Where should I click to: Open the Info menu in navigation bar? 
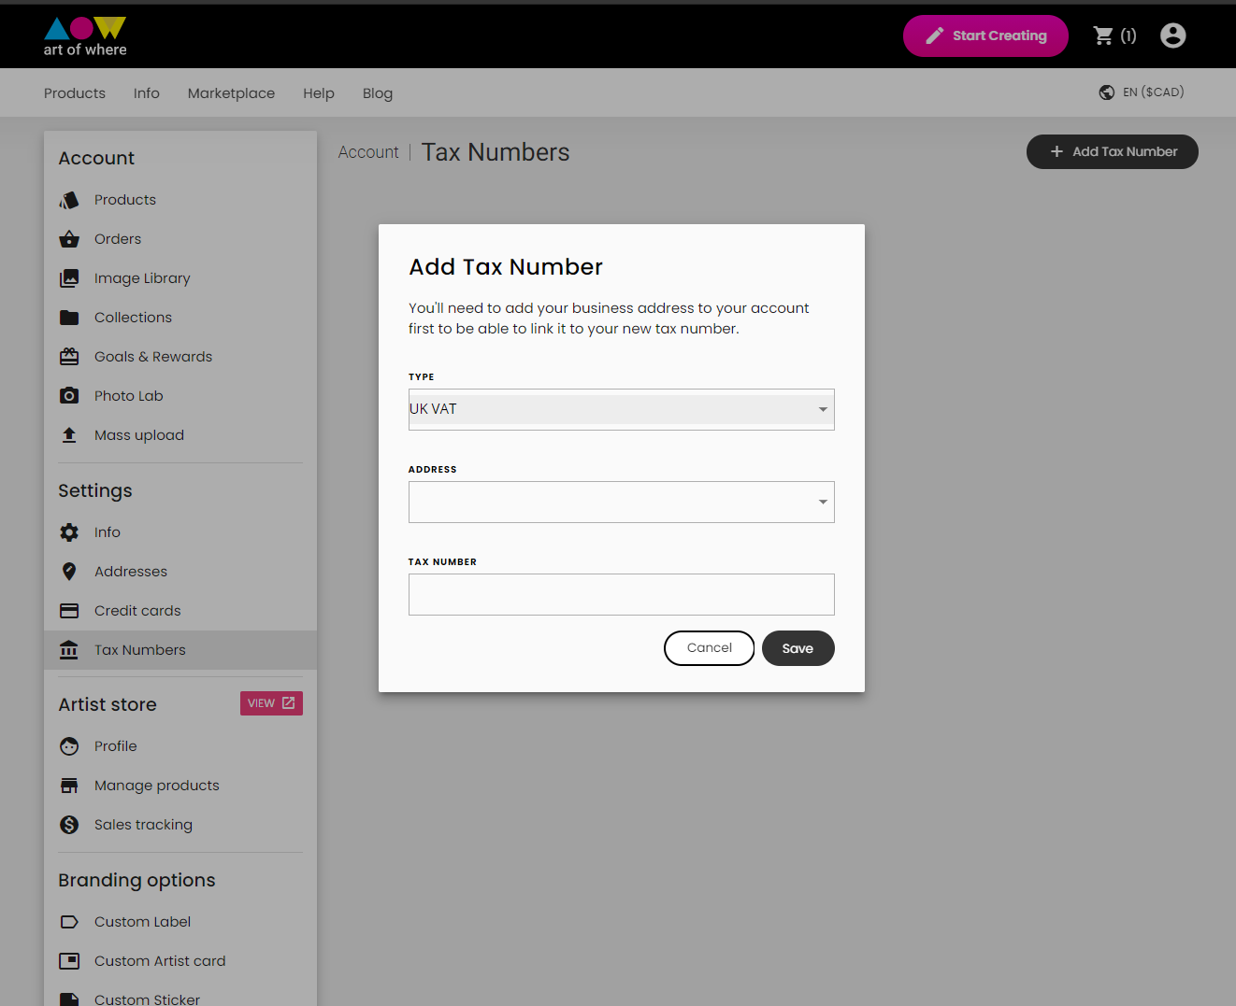(x=147, y=93)
